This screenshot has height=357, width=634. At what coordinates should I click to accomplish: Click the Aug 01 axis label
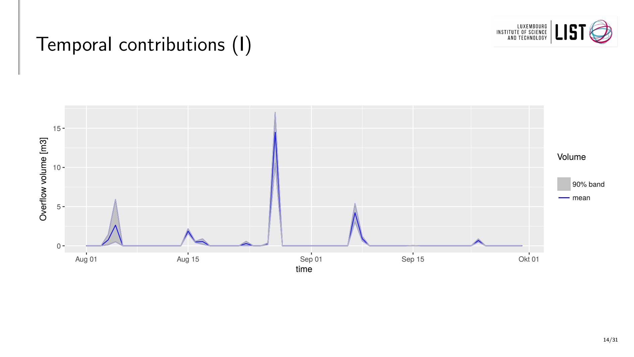click(86, 259)
